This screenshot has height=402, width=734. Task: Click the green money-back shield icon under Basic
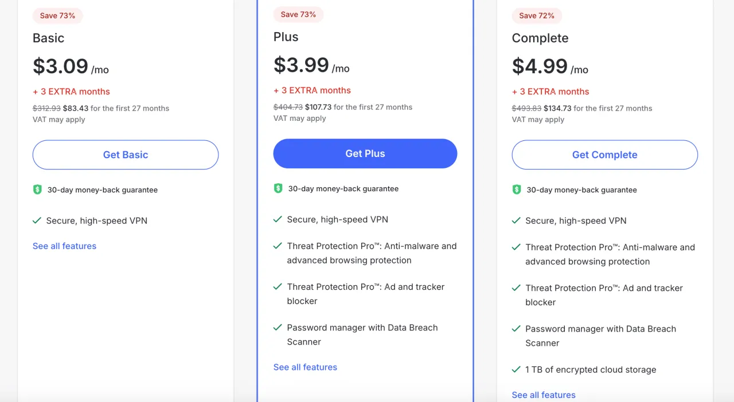37,190
